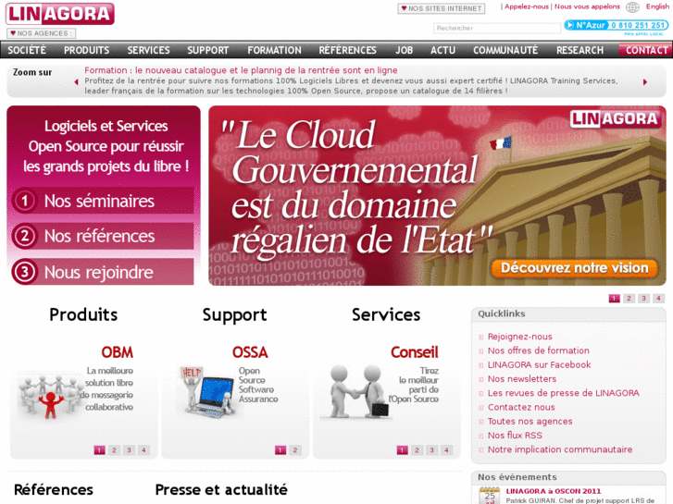Open the Formation catalogue headline link
673x504 pixels.
tap(241, 70)
